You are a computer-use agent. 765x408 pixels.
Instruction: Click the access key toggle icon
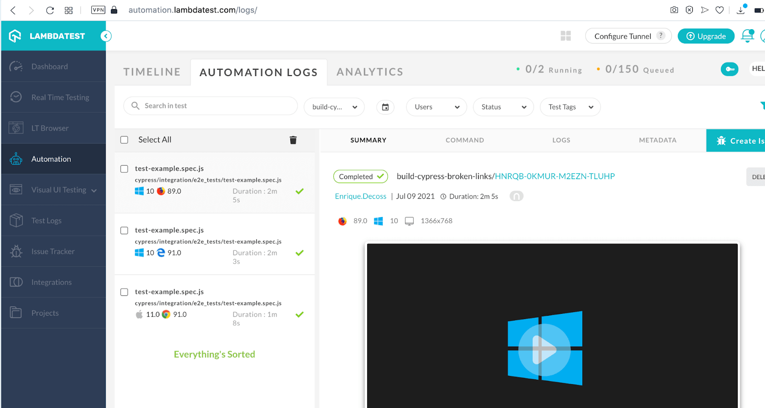(x=730, y=69)
